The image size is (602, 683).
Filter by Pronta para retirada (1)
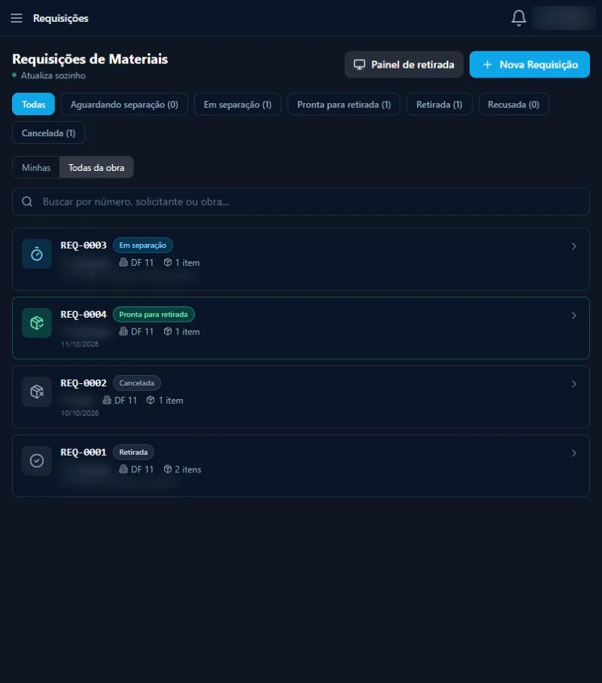pos(344,104)
